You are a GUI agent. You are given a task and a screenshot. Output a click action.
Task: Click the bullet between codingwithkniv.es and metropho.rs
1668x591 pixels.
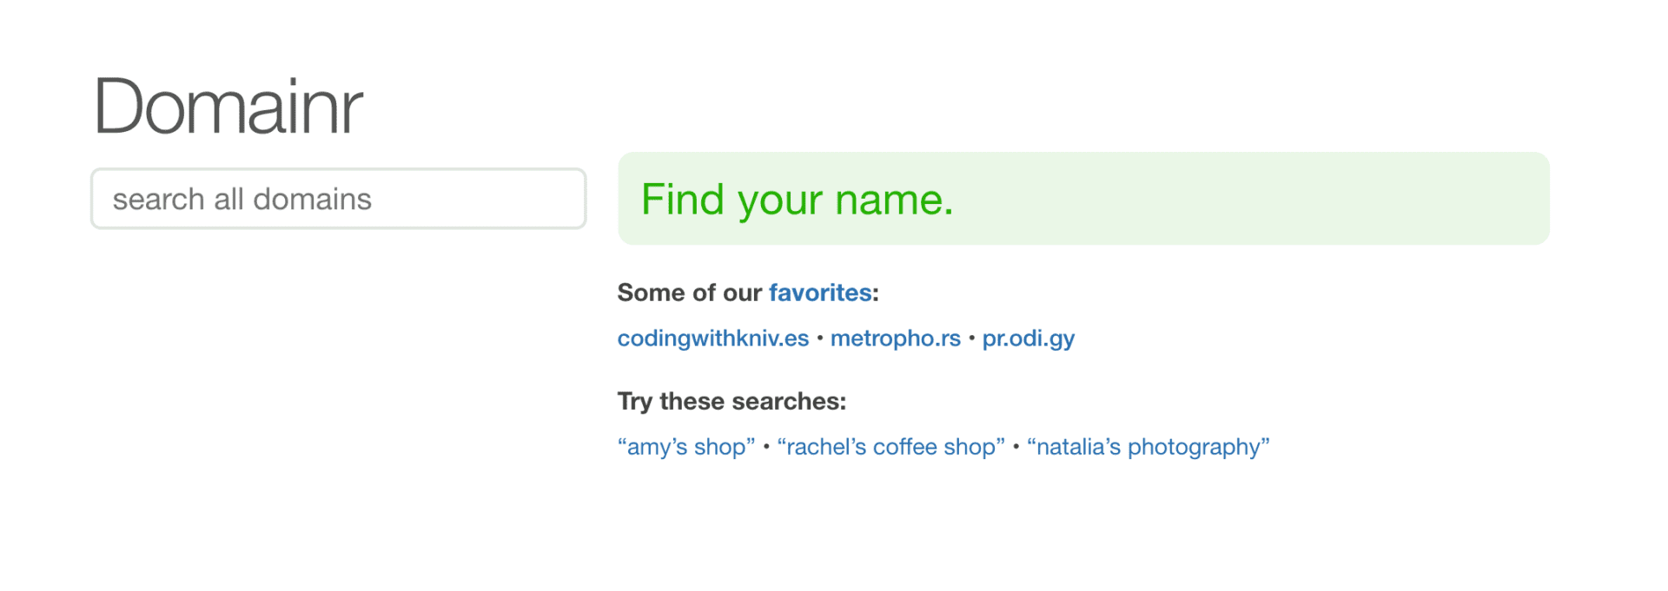[819, 338]
